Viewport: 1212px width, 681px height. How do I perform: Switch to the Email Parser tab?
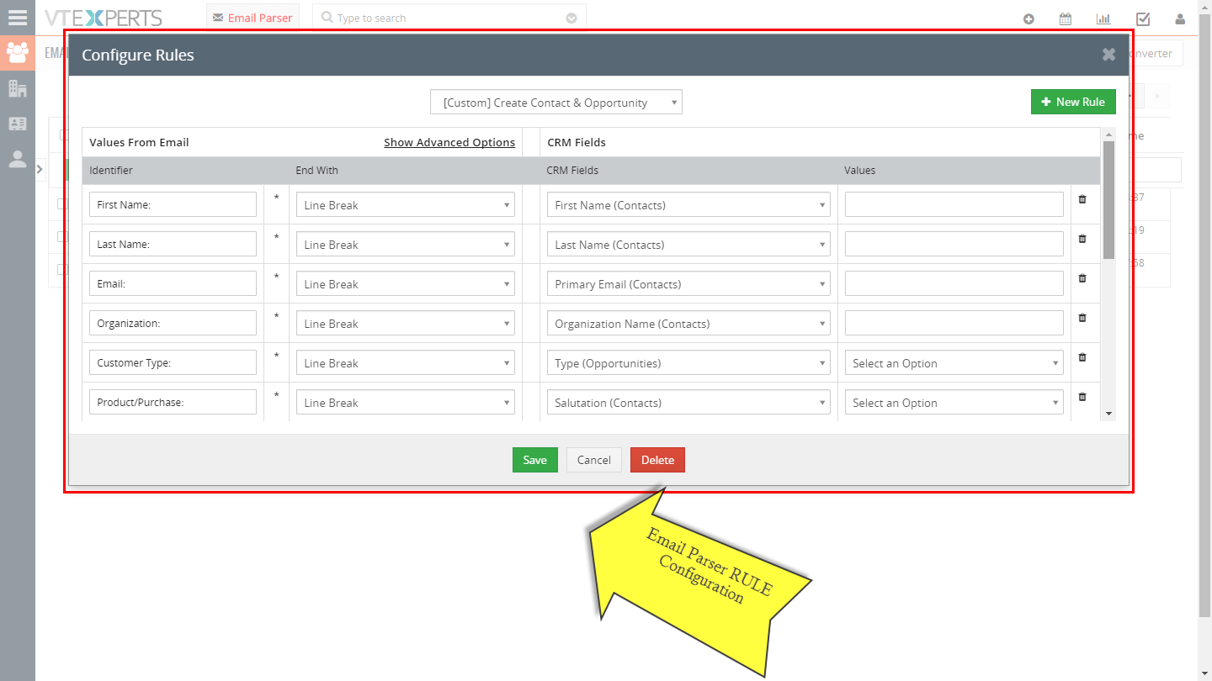point(252,18)
